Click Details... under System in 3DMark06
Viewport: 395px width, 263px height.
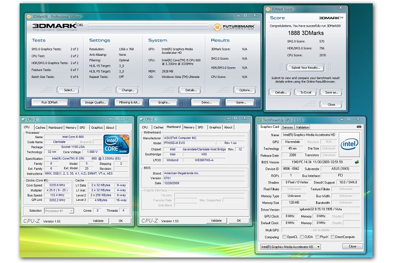point(191,90)
